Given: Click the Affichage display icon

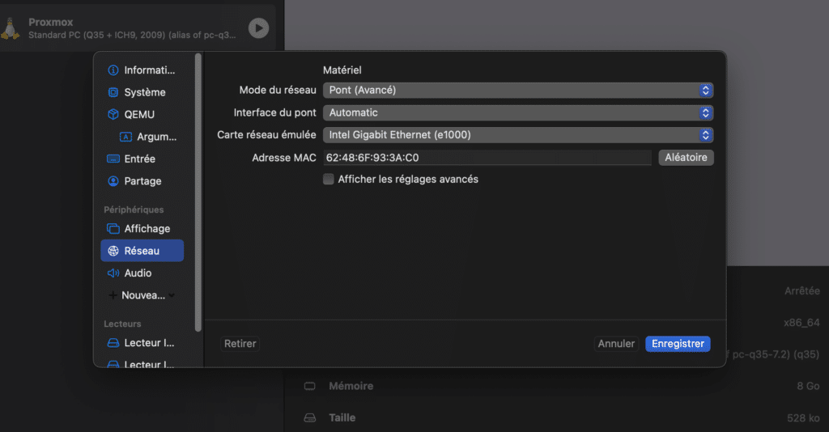Looking at the screenshot, I should coord(113,229).
